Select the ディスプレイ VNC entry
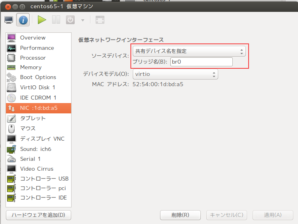This screenshot has height=224, width=298. pyautogui.click(x=42, y=139)
